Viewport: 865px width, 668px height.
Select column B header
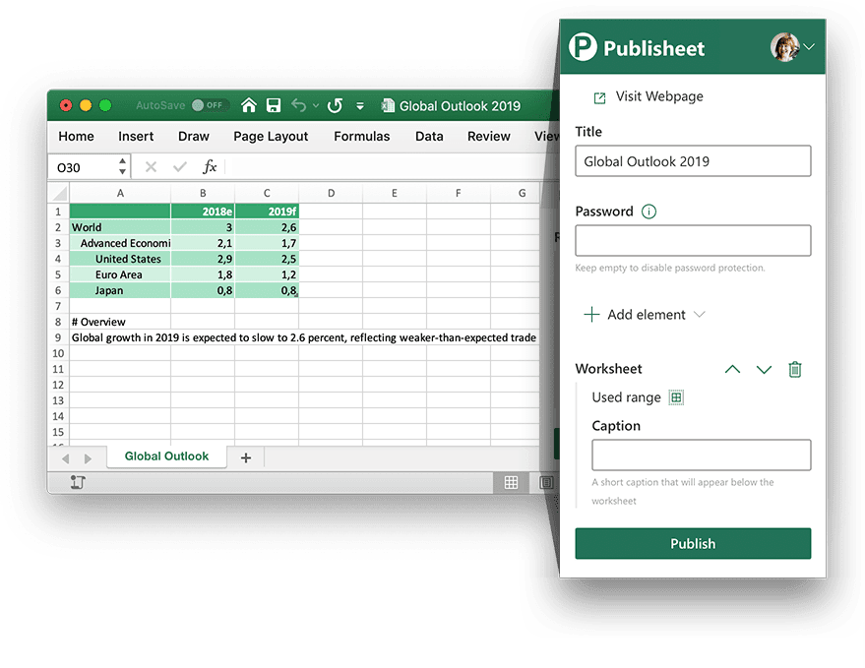tap(203, 193)
